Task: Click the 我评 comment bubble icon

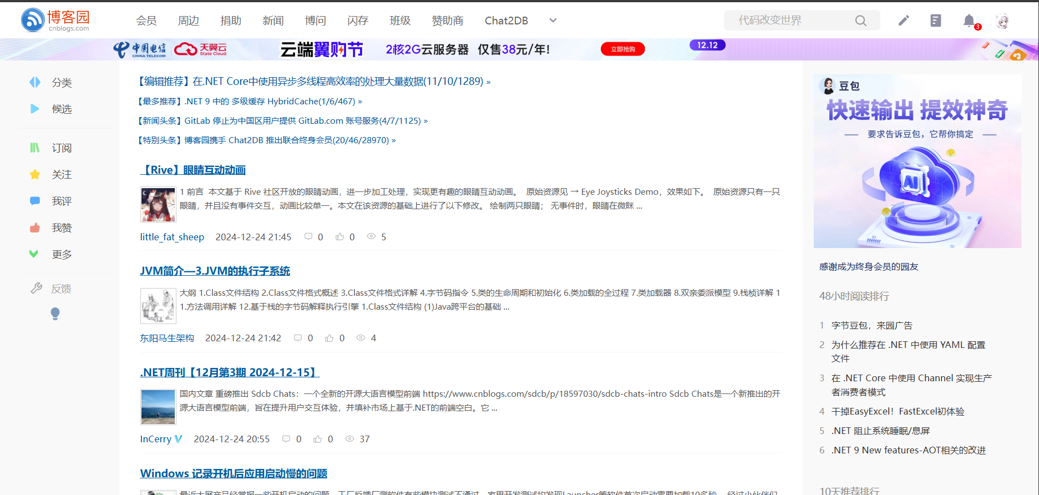Action: click(35, 201)
